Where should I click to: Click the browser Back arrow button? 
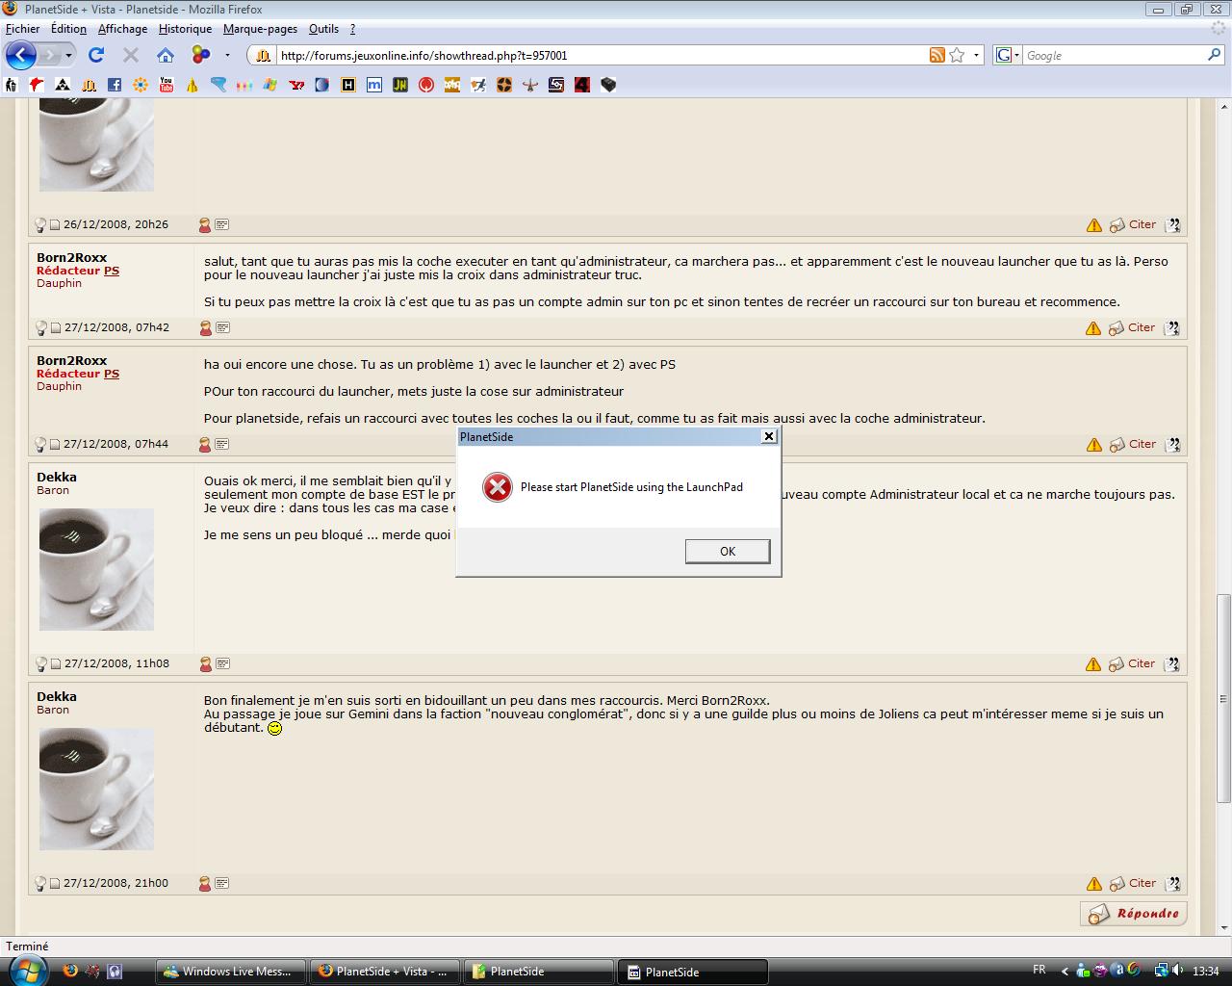point(21,55)
